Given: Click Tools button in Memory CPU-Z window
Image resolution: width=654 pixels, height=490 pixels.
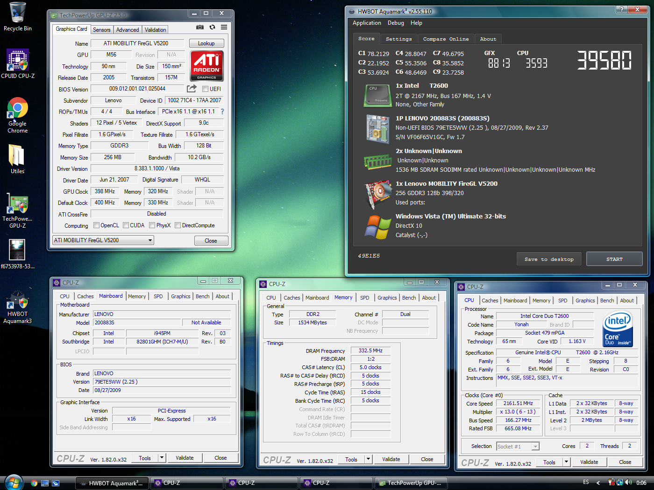Looking at the screenshot, I should (x=351, y=459).
